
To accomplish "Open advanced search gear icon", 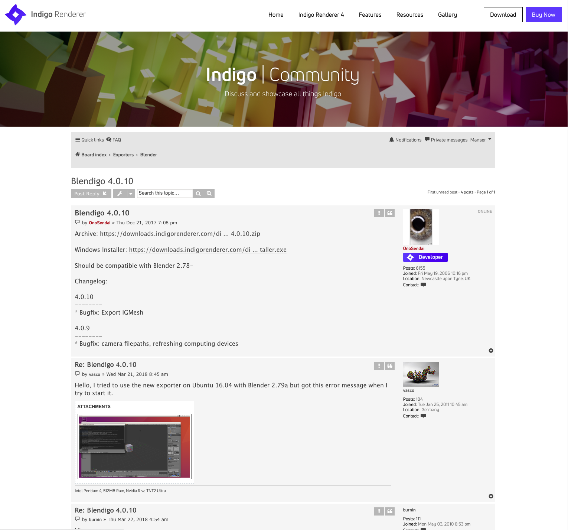I will pyautogui.click(x=209, y=194).
